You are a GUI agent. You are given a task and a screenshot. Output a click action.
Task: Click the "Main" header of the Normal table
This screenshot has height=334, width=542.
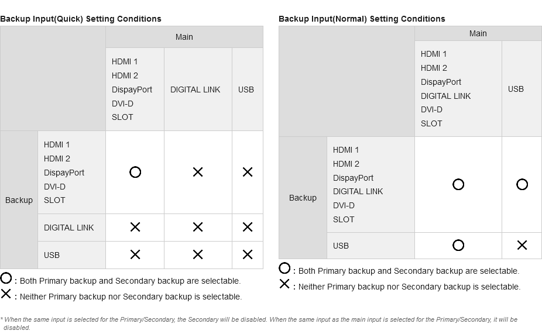coord(478,33)
